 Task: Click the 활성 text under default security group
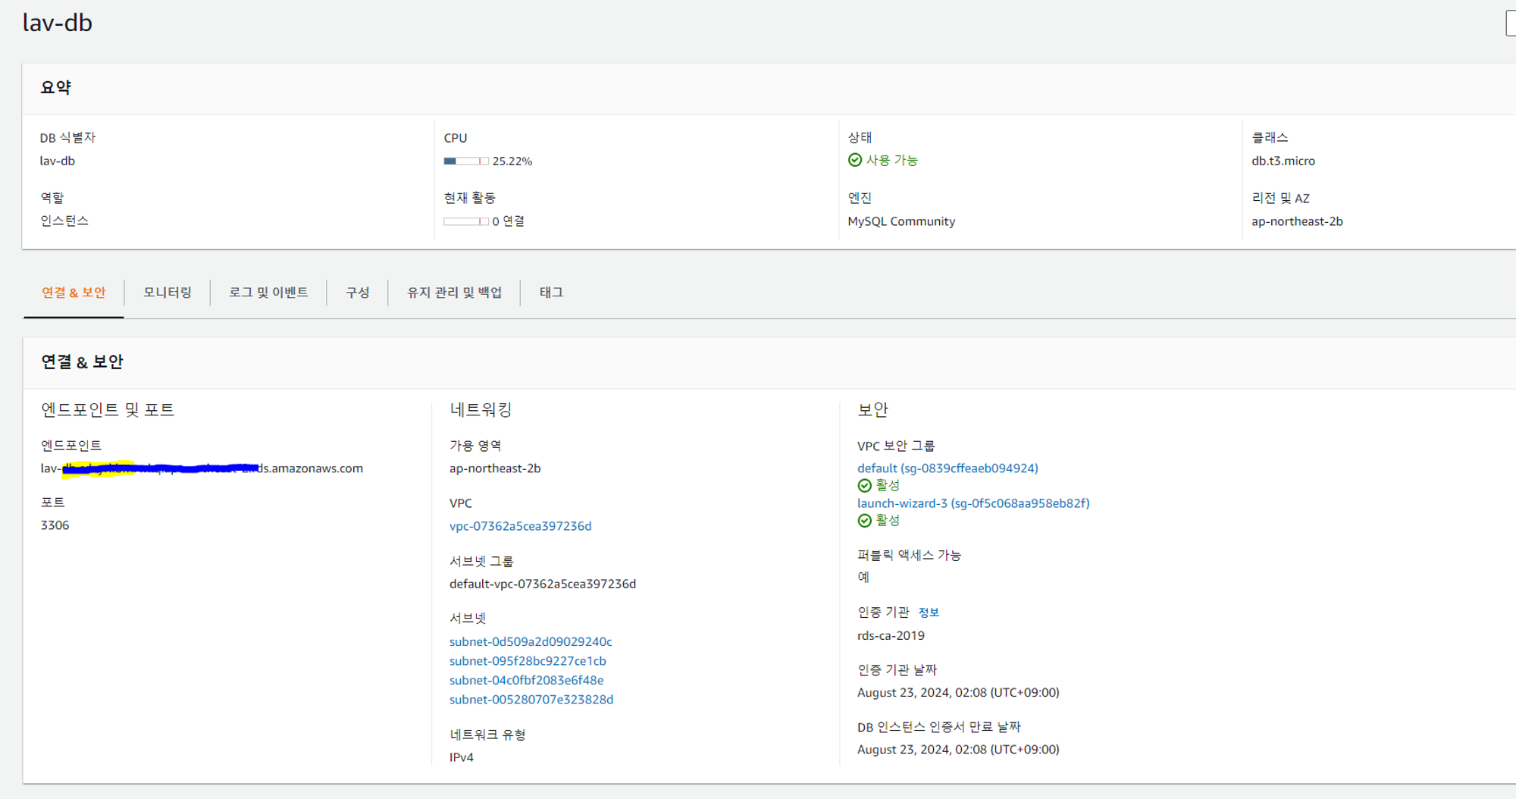pos(888,486)
